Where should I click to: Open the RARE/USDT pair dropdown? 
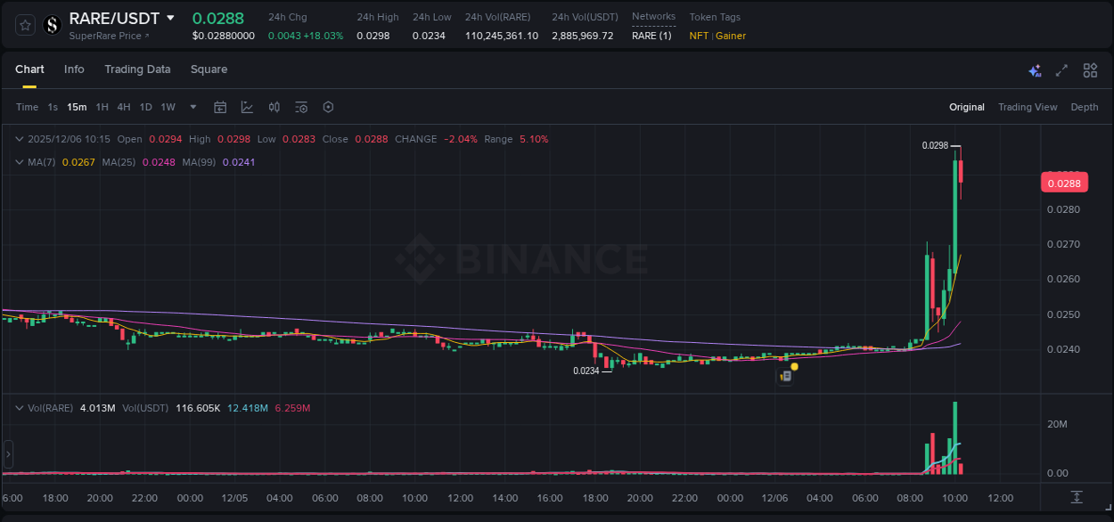tap(170, 18)
